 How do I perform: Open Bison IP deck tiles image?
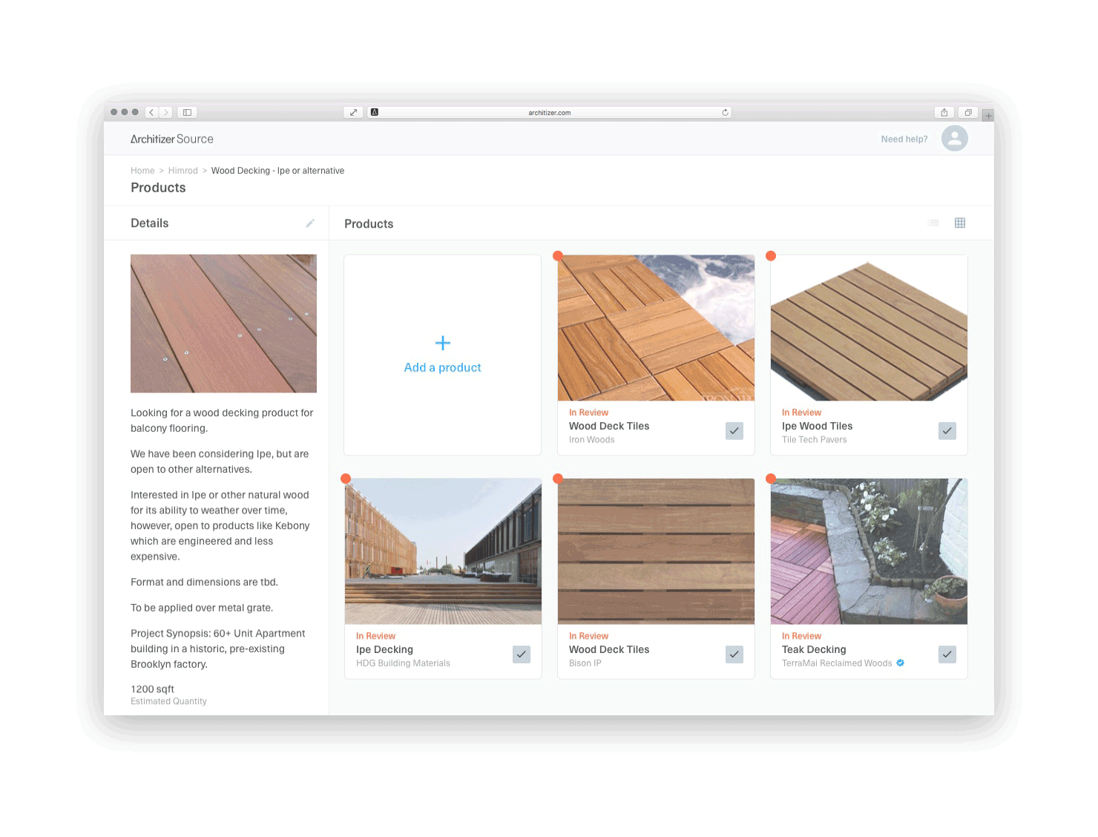[656, 551]
